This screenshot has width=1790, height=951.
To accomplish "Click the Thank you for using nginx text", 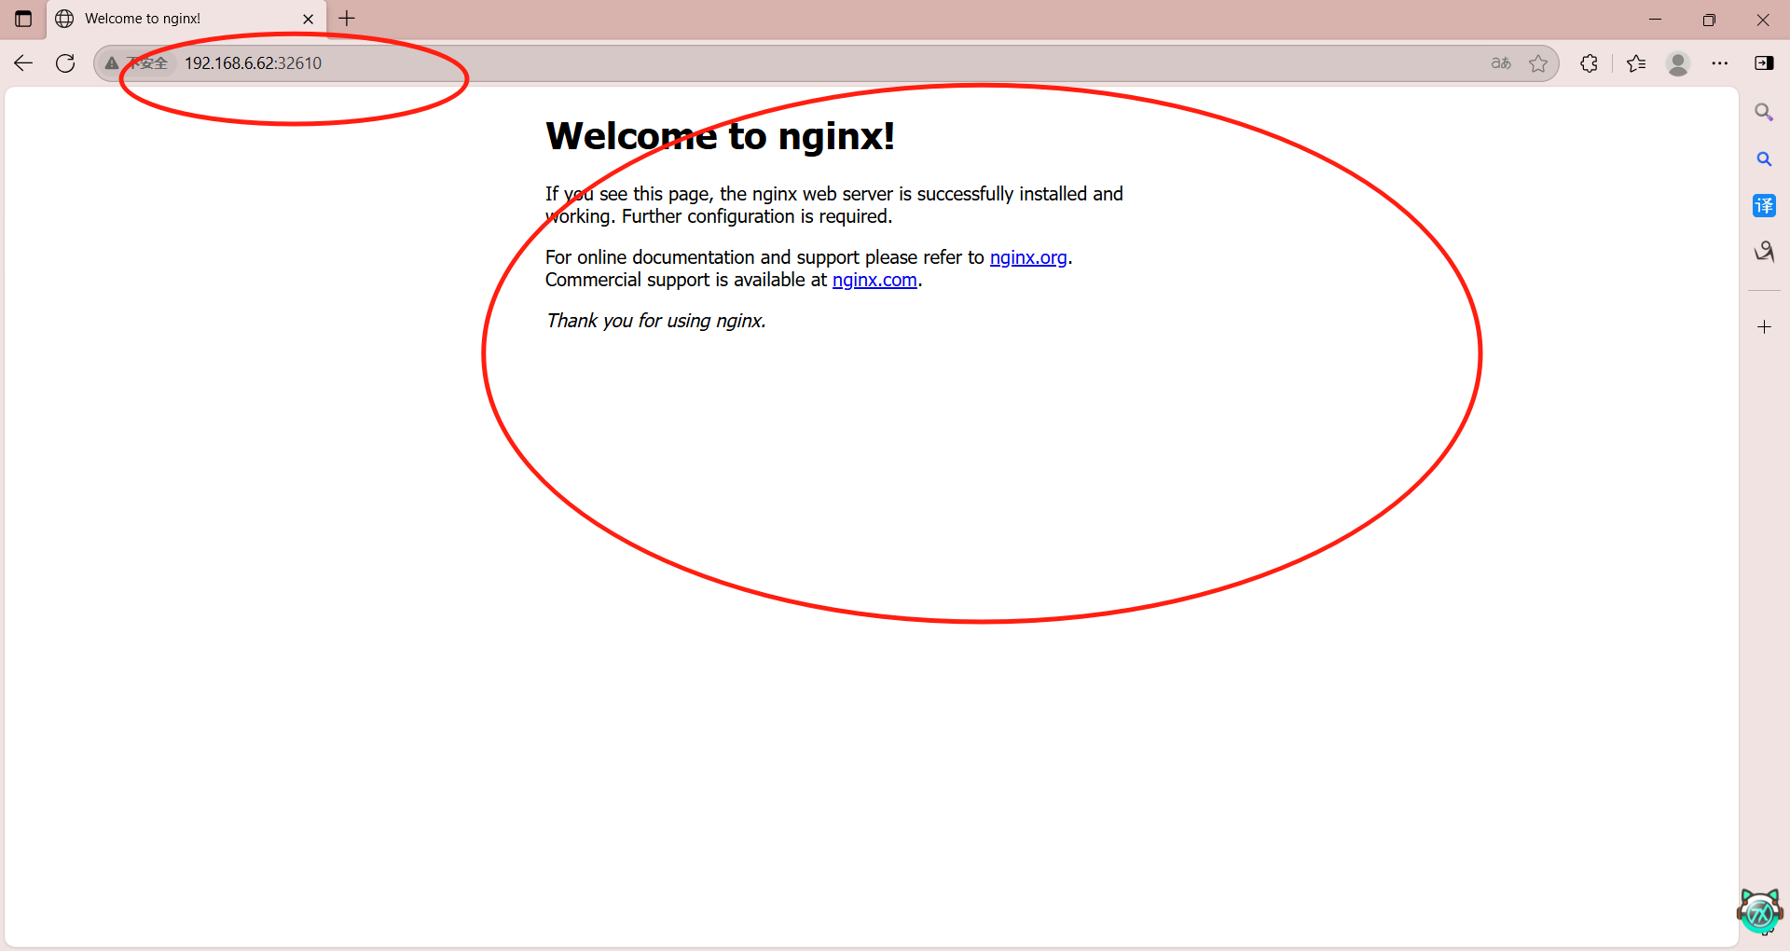I will tap(655, 321).
